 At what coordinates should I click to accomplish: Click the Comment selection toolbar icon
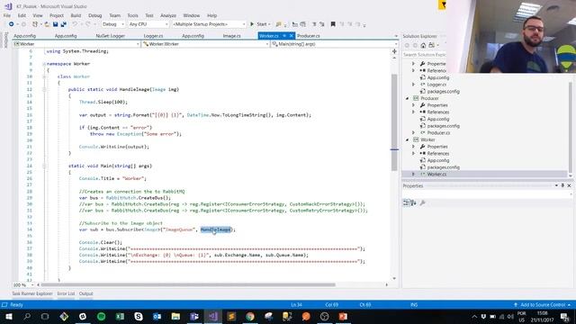click(314, 24)
